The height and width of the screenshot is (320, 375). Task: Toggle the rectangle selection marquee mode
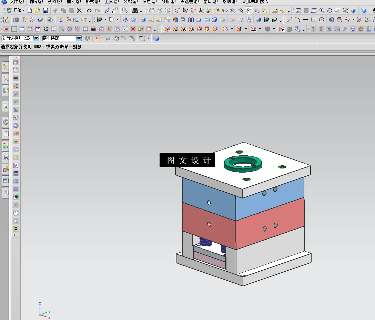click(x=142, y=38)
